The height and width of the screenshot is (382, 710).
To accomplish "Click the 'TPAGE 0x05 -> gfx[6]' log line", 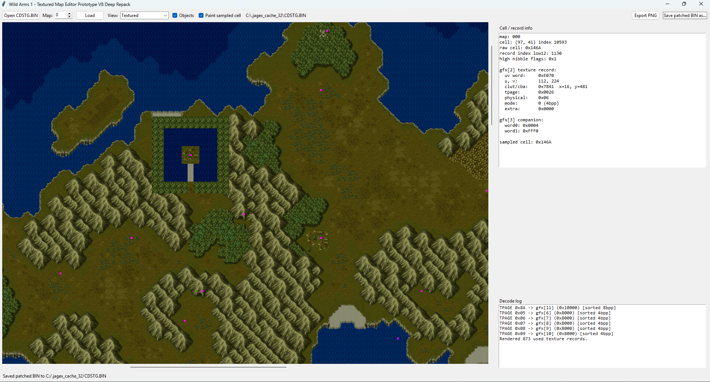I will [555, 313].
